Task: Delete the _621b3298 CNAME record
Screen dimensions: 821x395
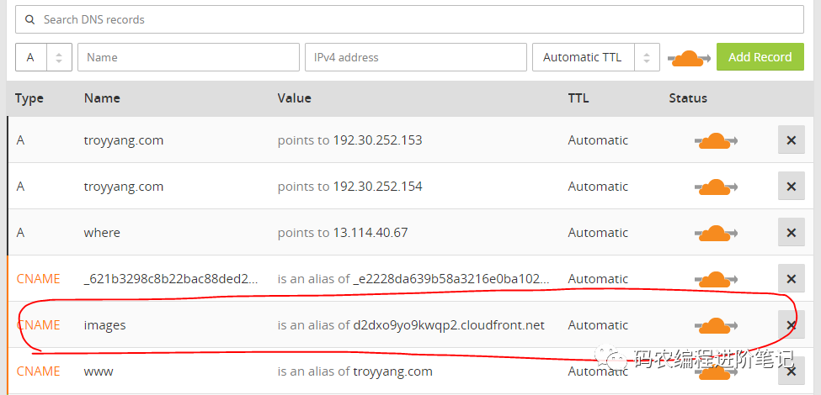Action: [x=791, y=279]
